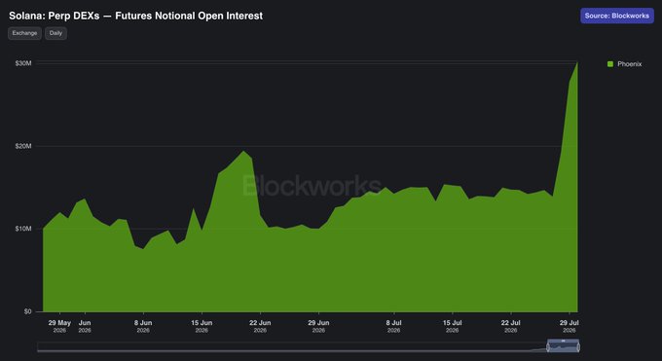Grab the right range selector handle
The height and width of the screenshot is (361, 662).
578,347
